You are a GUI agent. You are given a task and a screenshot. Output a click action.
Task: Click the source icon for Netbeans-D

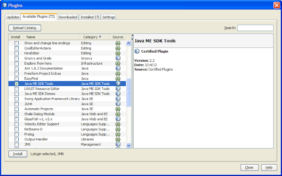tap(118, 129)
